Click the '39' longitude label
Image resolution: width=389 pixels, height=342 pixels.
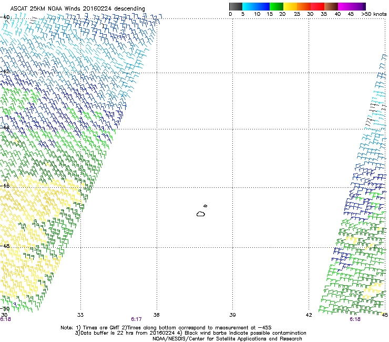click(232, 315)
